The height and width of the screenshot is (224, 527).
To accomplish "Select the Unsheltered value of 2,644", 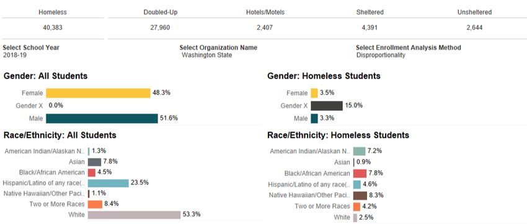I will [474, 28].
